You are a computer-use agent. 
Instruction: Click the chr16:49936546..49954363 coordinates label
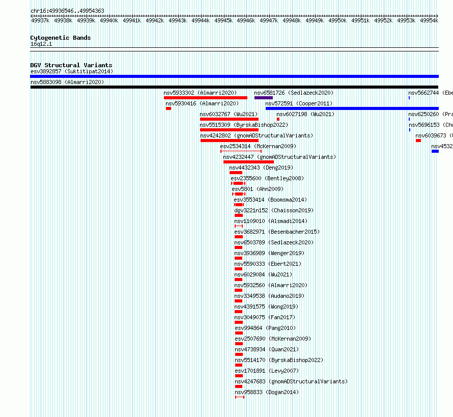tap(67, 11)
